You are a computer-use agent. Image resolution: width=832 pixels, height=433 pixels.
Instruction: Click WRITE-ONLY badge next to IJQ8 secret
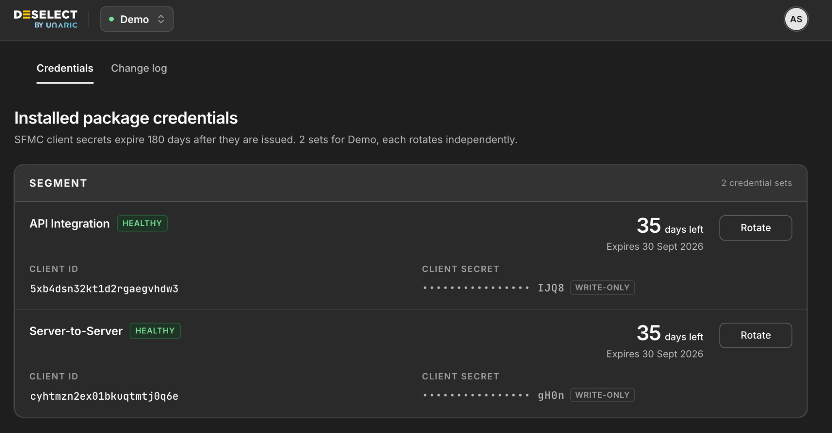coord(602,288)
